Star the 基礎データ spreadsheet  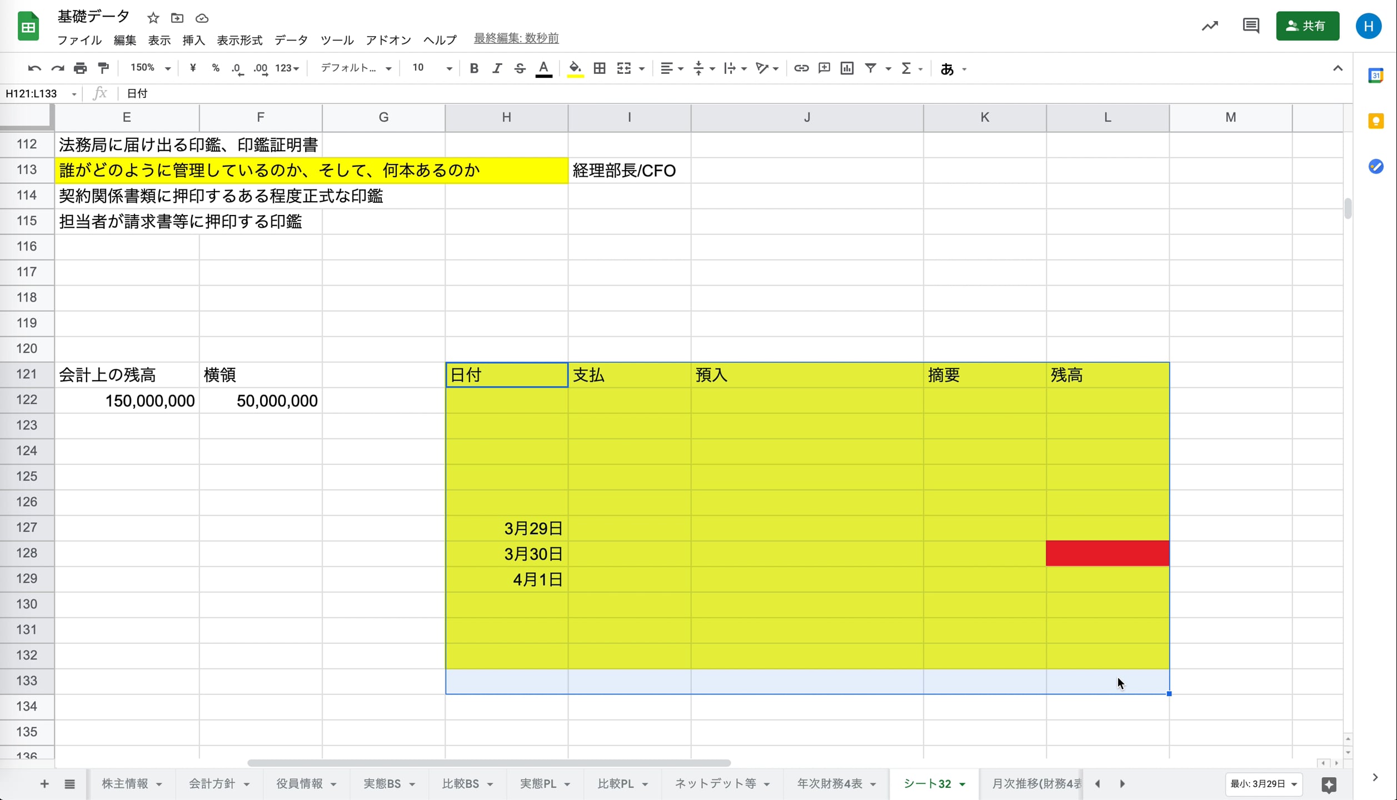click(x=153, y=18)
